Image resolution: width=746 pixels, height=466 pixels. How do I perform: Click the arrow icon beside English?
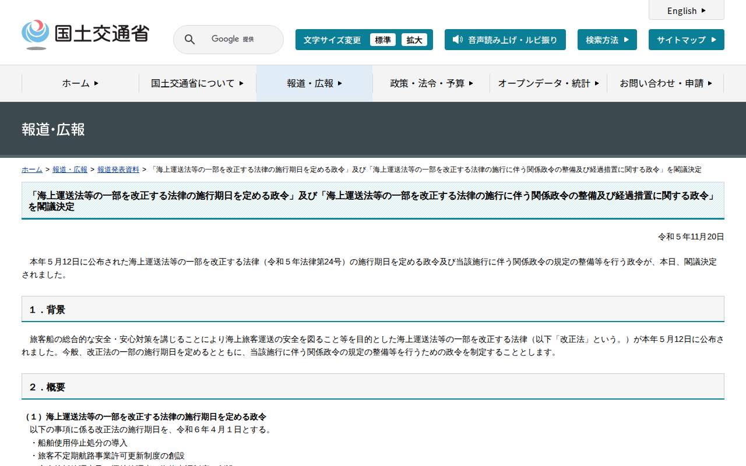703,10
